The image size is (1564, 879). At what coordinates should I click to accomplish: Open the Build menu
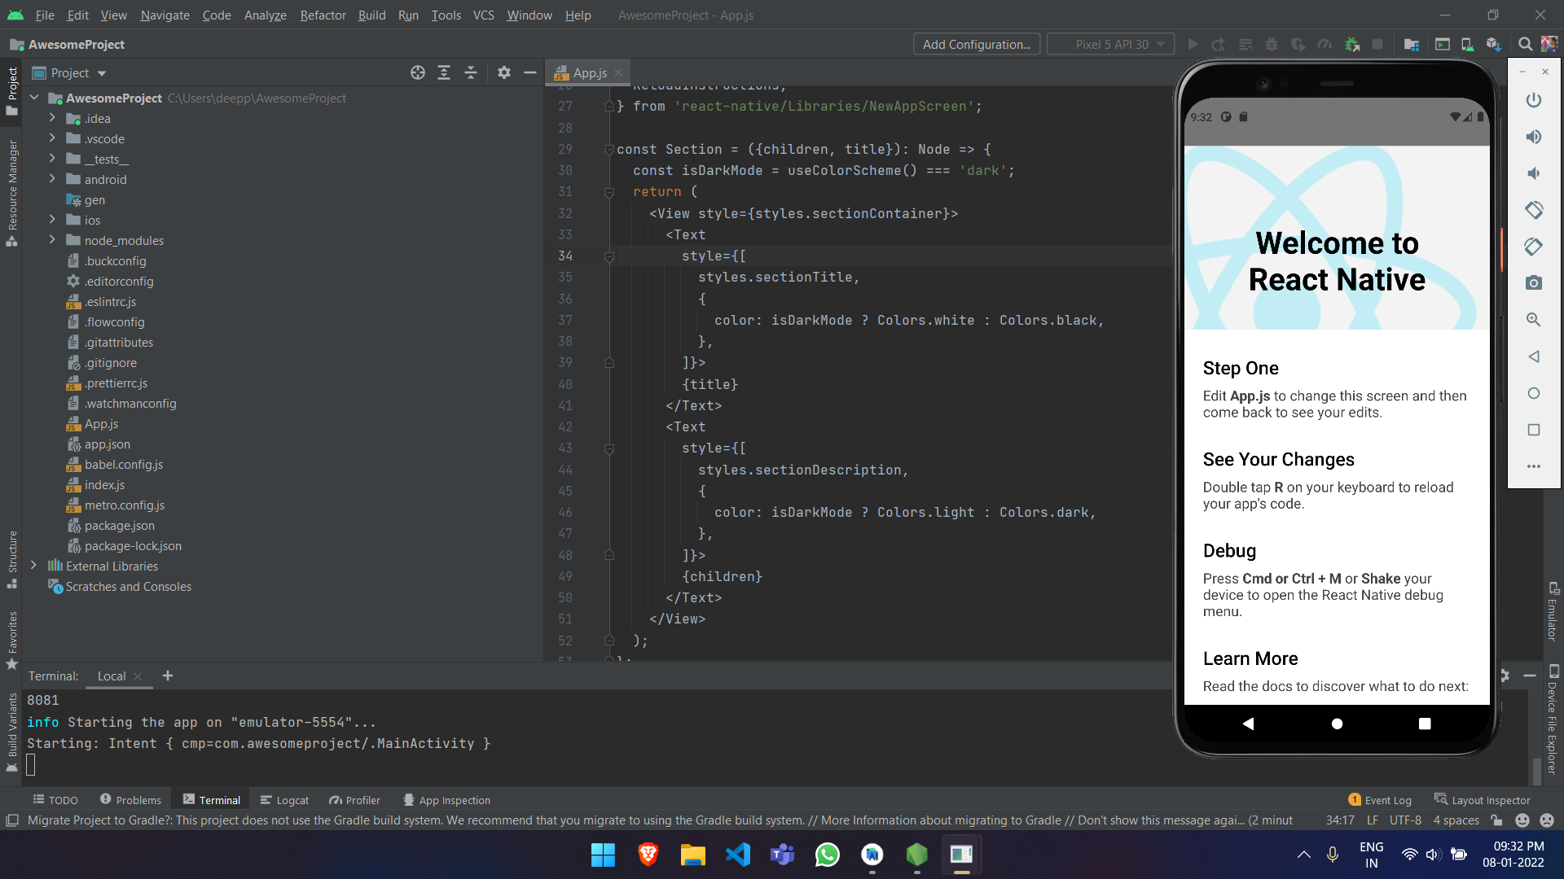point(371,15)
